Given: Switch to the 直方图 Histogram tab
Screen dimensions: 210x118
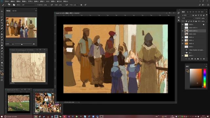Looking at the screenshot, I should point(14,11).
